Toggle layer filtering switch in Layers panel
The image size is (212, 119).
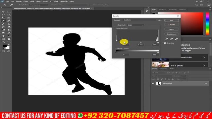188,72
